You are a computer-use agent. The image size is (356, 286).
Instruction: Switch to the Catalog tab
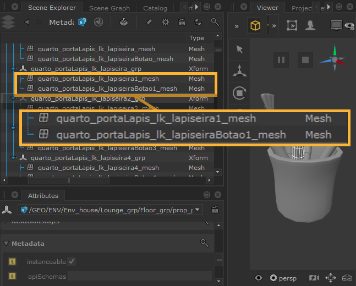(x=155, y=8)
